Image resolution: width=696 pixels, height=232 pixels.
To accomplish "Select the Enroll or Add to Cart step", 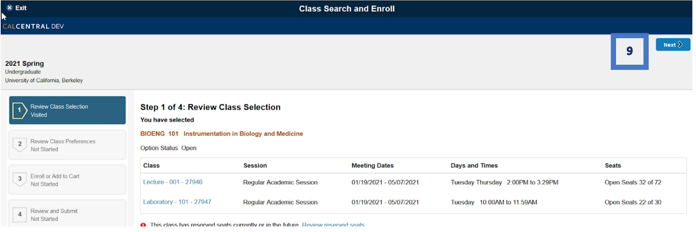I will (67, 180).
